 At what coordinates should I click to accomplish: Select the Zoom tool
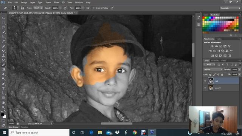tap(3, 107)
